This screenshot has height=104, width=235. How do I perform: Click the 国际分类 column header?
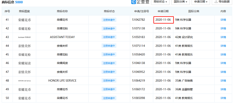click(194, 11)
